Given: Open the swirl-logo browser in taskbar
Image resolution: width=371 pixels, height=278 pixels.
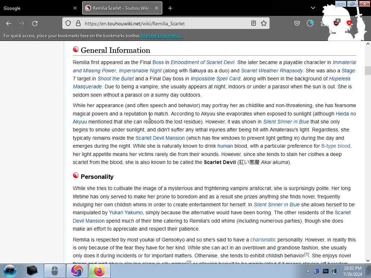Looking at the screenshot, I should tap(77, 271).
